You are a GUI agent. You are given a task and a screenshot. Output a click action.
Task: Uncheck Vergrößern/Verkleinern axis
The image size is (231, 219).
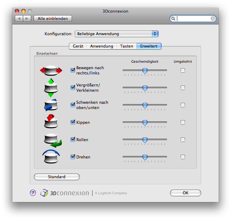click(73, 87)
